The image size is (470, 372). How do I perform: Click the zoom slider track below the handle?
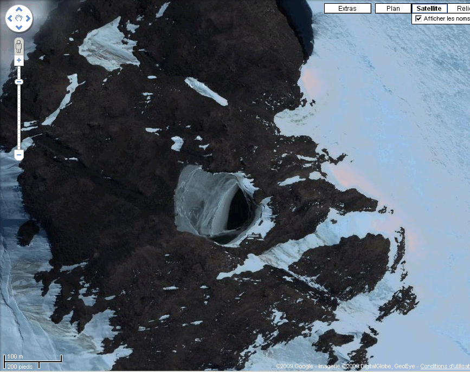(19, 119)
